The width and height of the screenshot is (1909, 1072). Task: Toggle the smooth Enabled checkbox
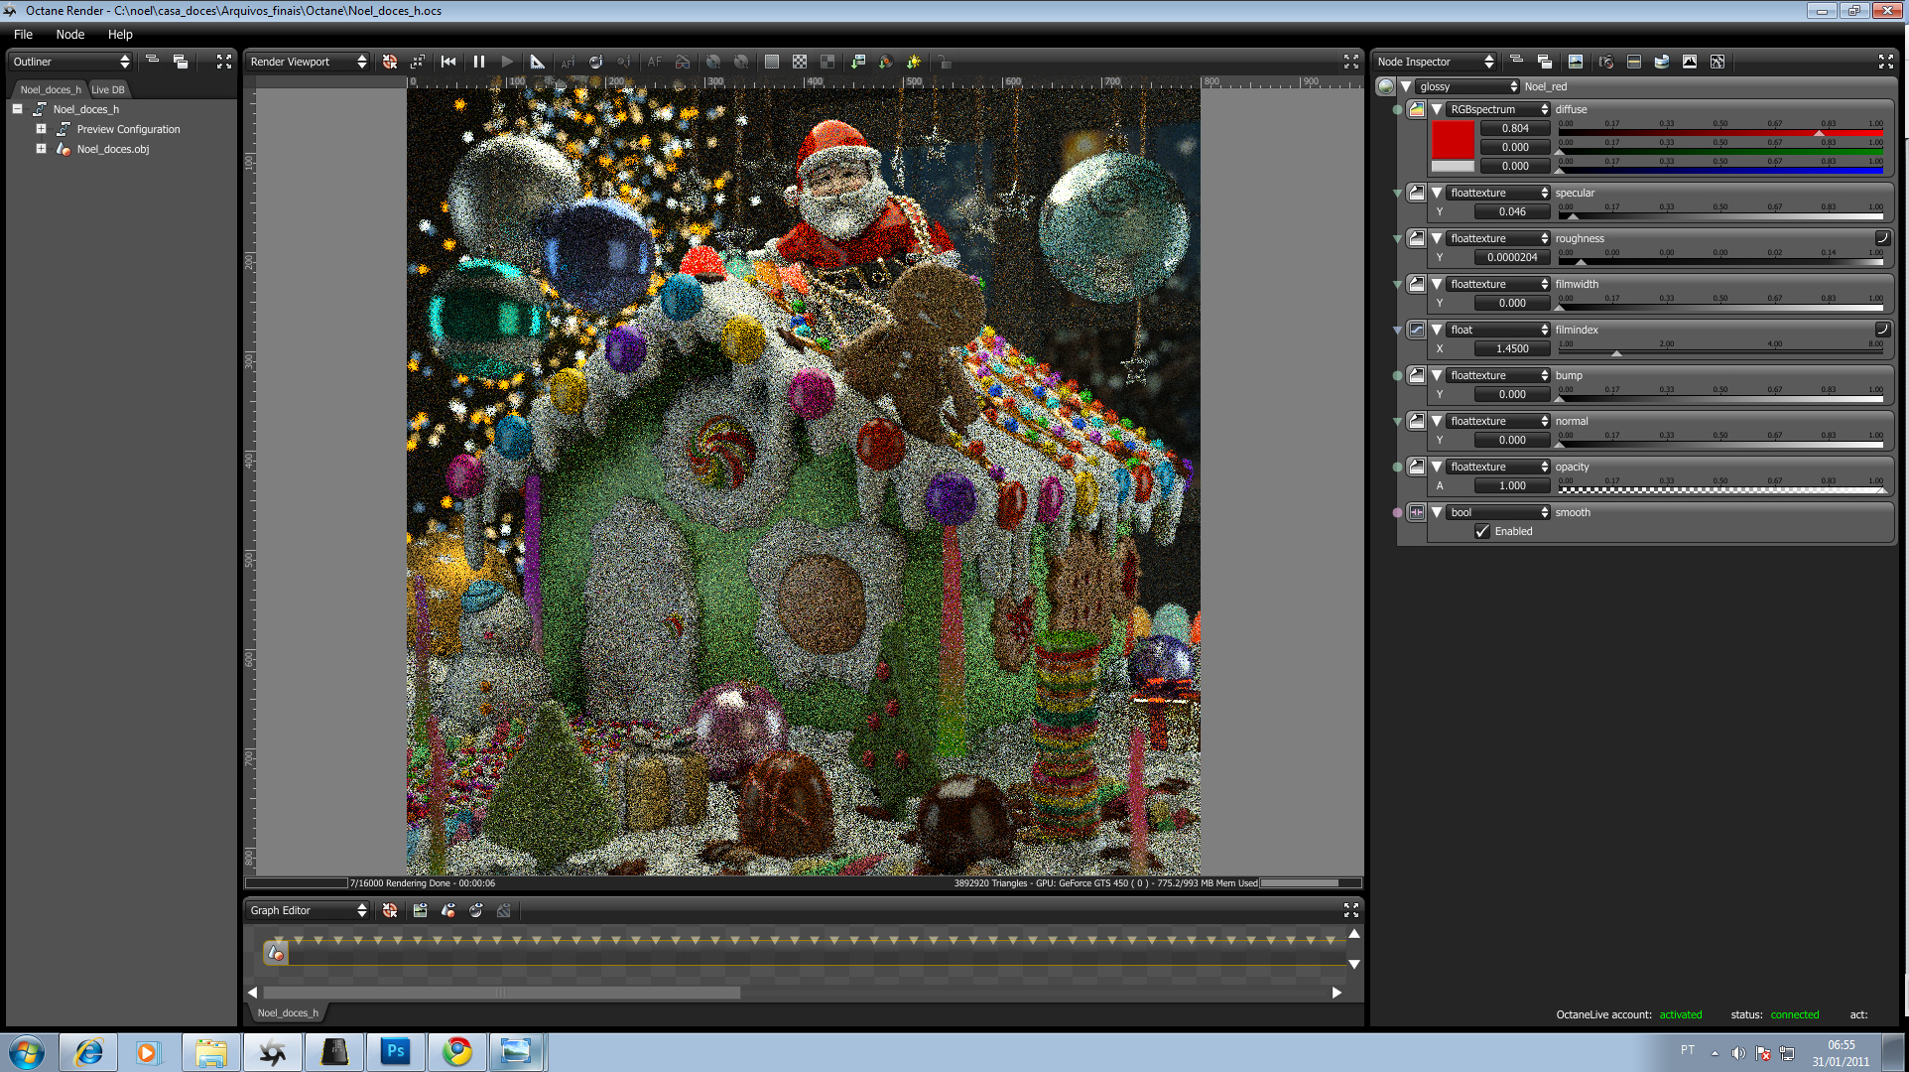click(1482, 531)
